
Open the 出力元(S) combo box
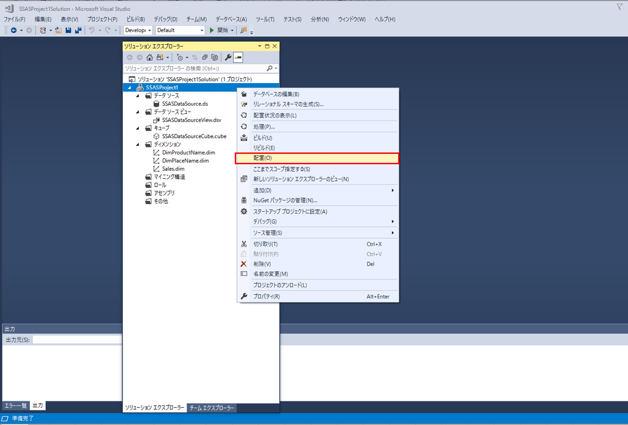pyautogui.click(x=77, y=340)
